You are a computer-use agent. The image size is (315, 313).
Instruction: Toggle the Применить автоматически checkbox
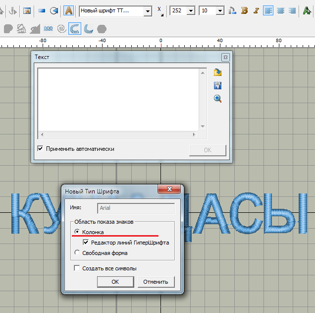click(x=41, y=148)
